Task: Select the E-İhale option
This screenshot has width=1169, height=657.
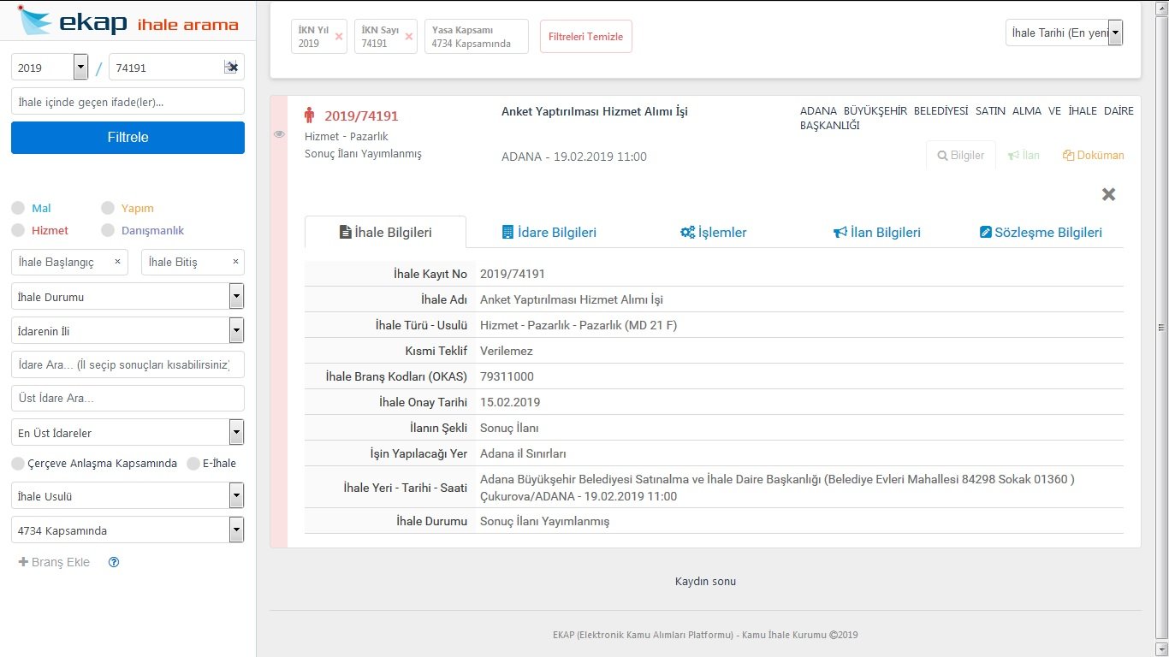Action: 193,464
